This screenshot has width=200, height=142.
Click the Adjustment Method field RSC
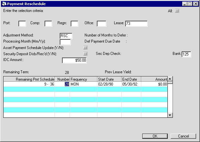pyautogui.click(x=66, y=36)
